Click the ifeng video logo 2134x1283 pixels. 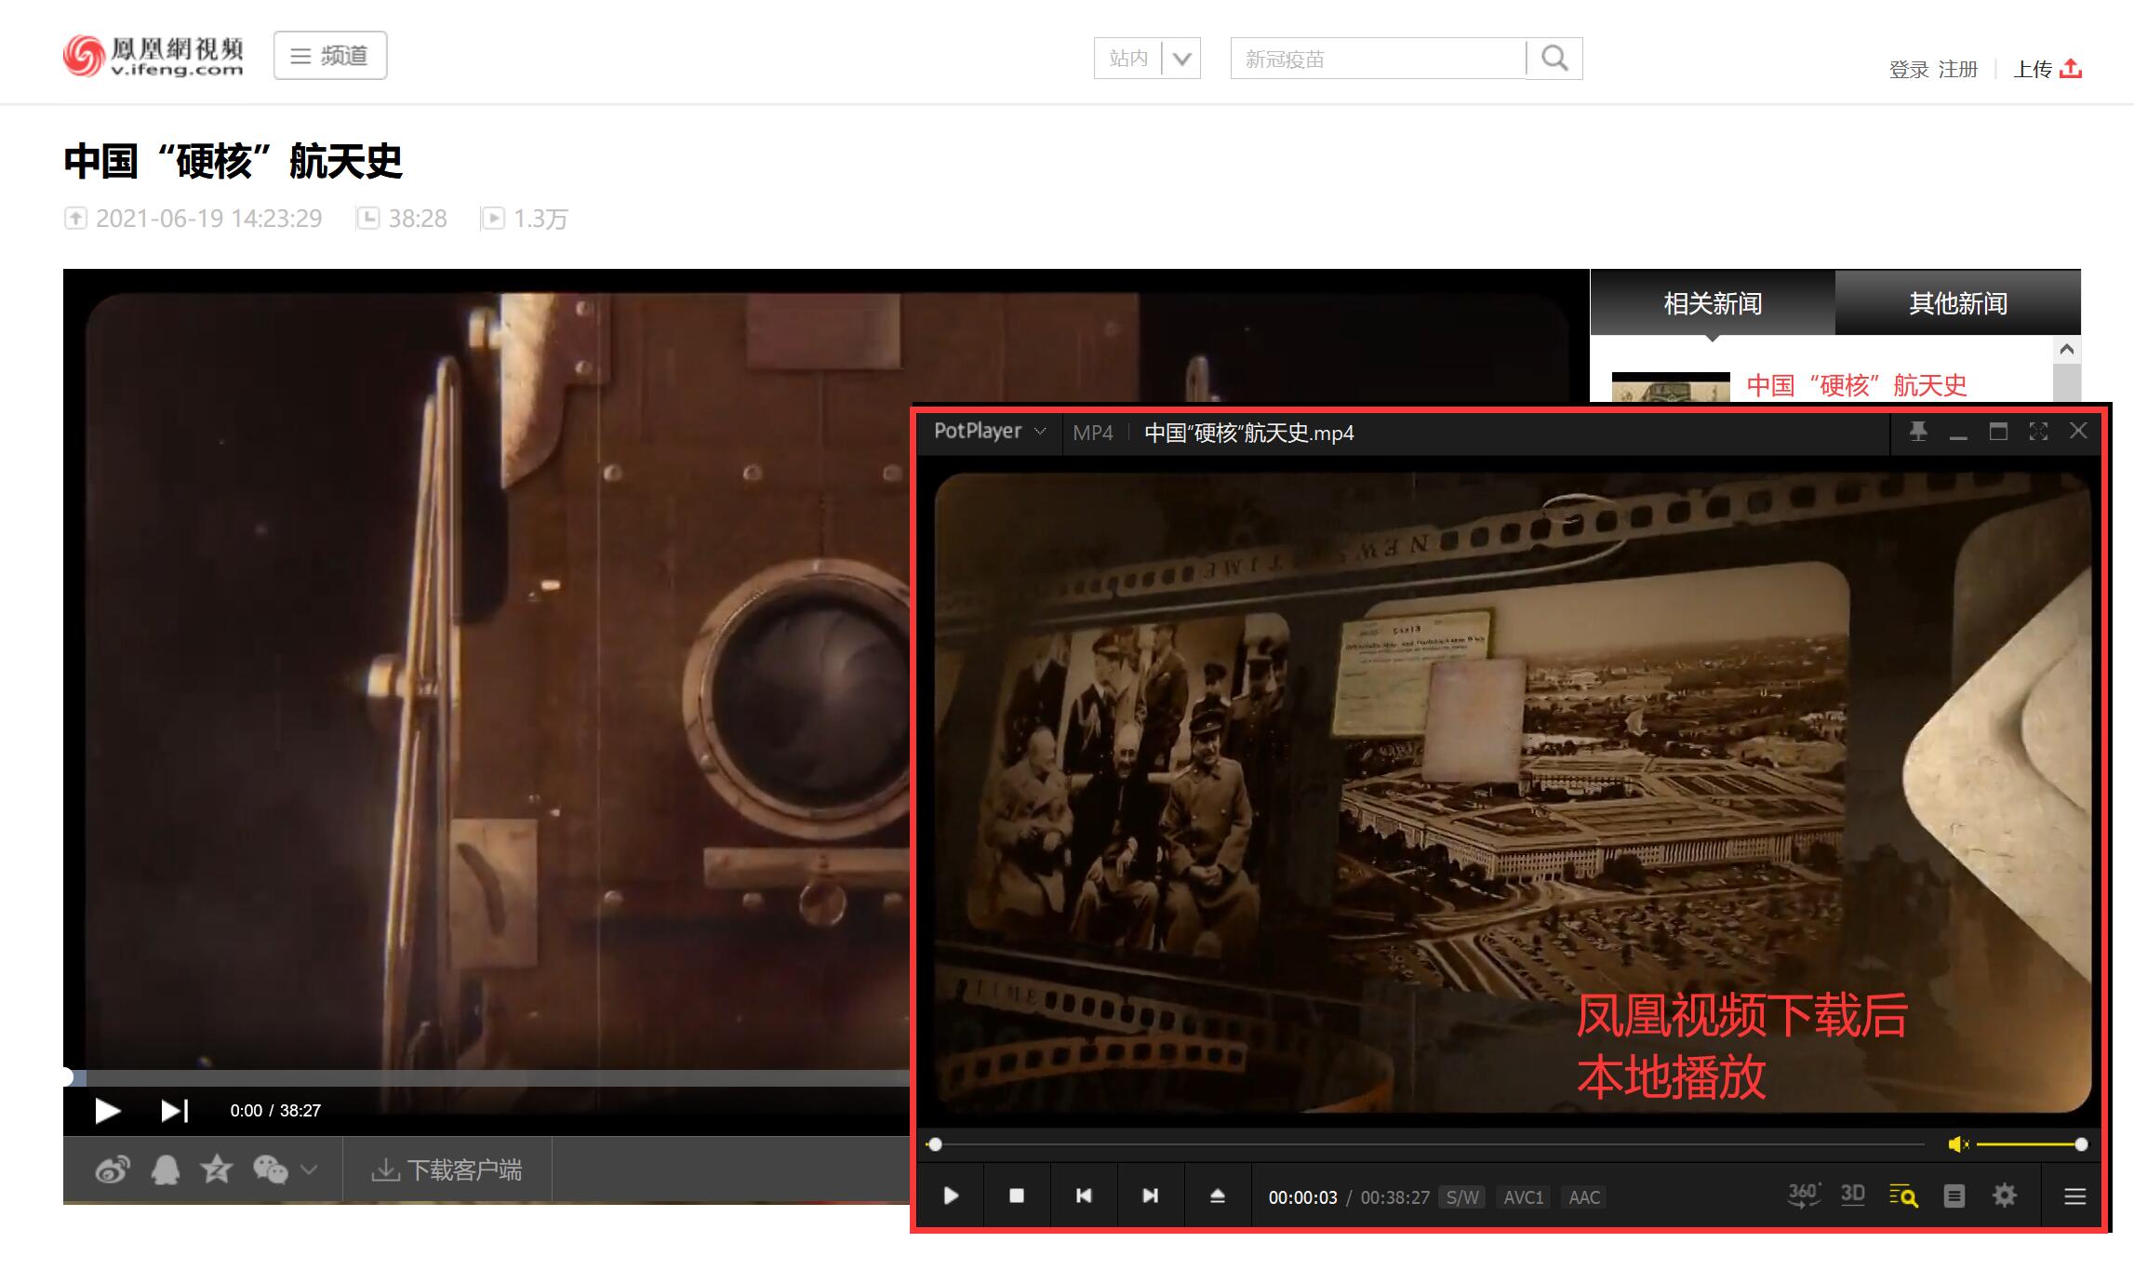153,56
